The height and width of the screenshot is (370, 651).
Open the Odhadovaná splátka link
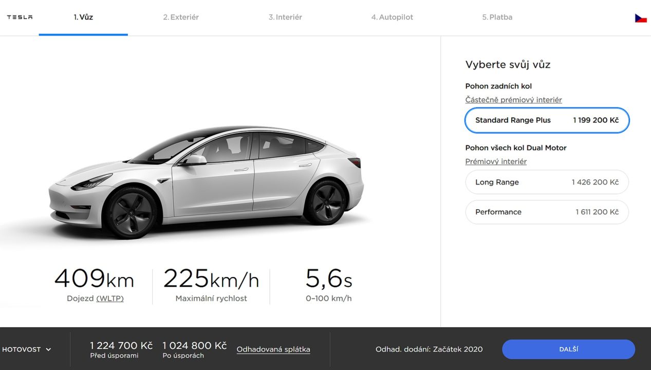pyautogui.click(x=273, y=349)
